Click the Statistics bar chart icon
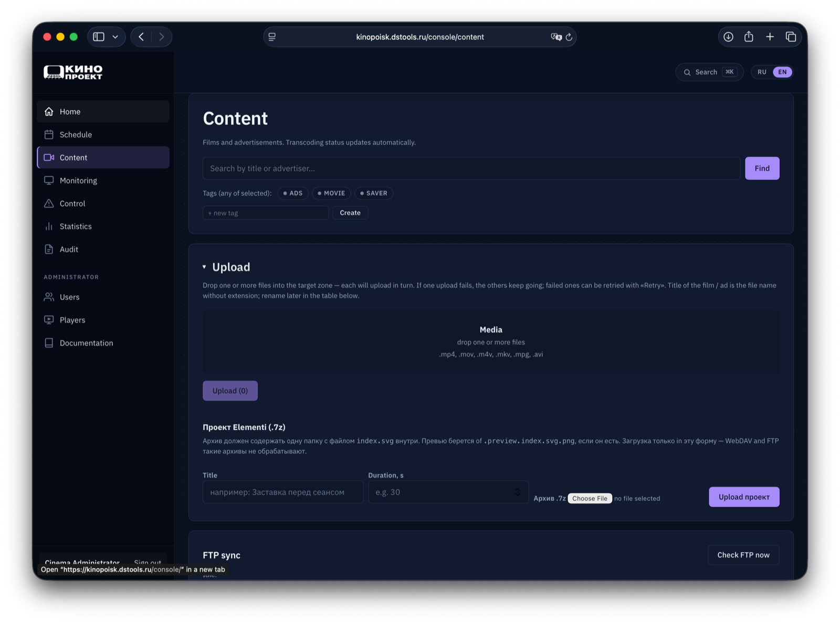Image resolution: width=840 pixels, height=623 pixels. click(x=49, y=226)
